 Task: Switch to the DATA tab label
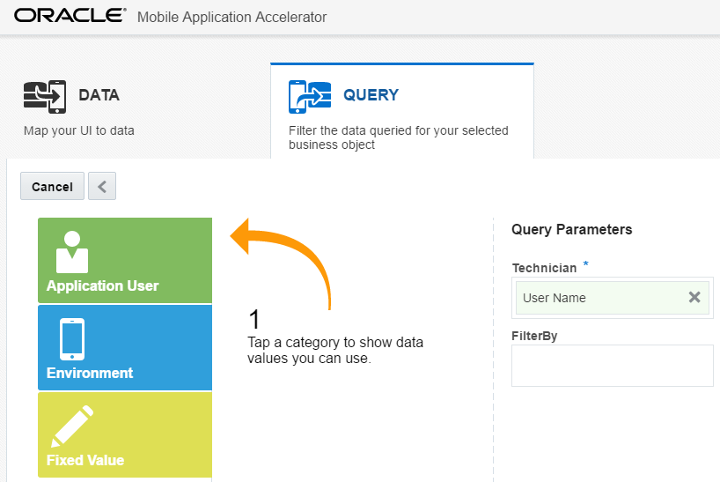(x=99, y=95)
